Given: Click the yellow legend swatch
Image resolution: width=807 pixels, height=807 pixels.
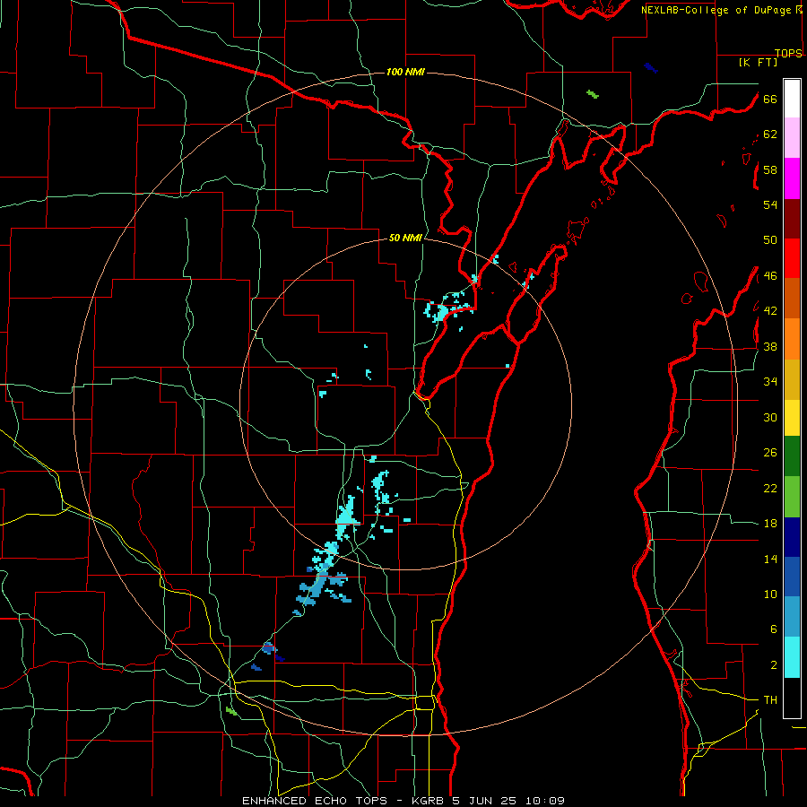Looking at the screenshot, I should tap(792, 418).
